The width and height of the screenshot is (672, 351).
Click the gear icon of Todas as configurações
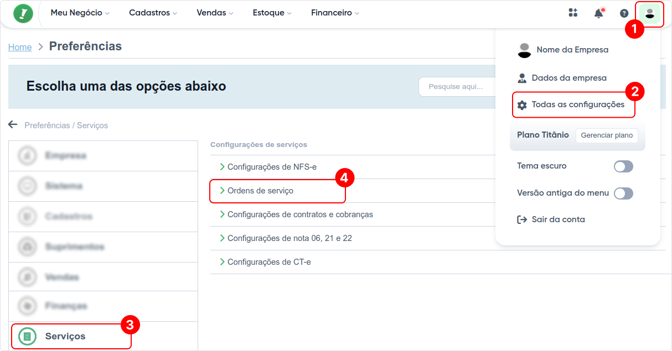point(522,105)
